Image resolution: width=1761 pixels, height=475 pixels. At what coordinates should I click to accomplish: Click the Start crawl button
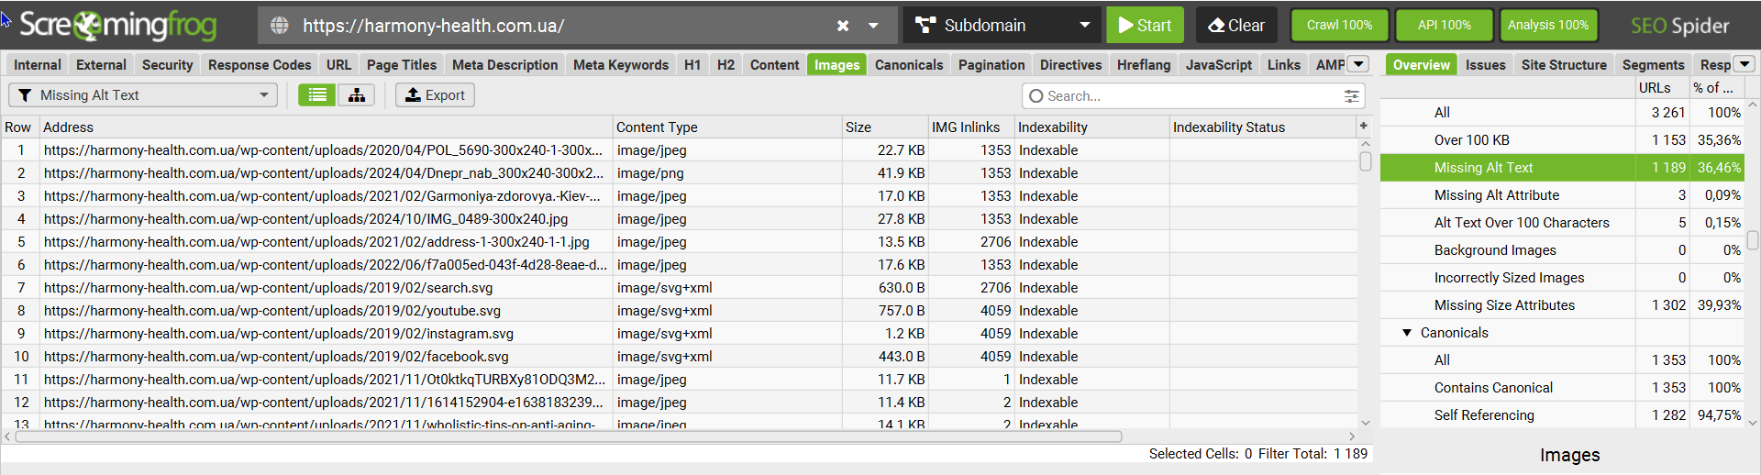click(1145, 26)
